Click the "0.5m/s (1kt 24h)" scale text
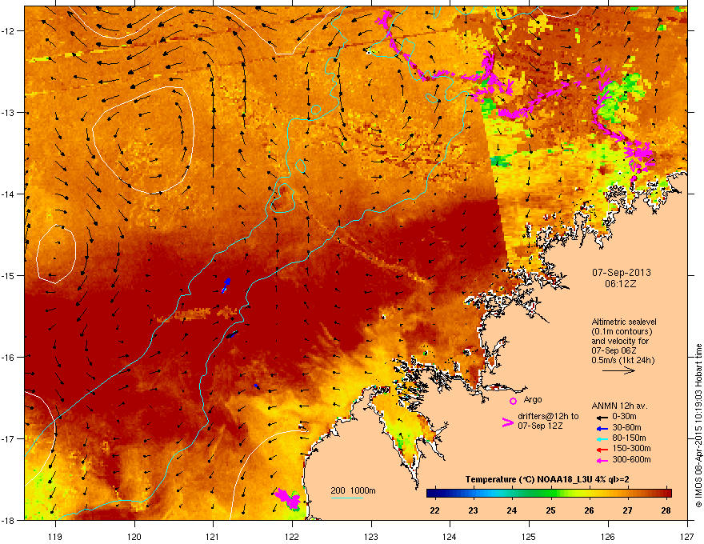The width and height of the screenshot is (704, 544). pyautogui.click(x=623, y=360)
